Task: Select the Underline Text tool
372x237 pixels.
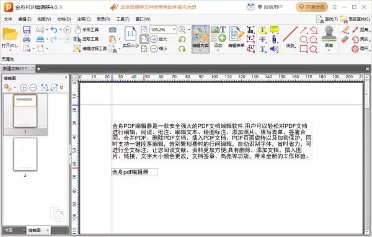Action: (x=262, y=48)
